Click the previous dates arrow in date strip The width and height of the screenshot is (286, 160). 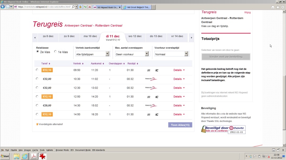35,37
